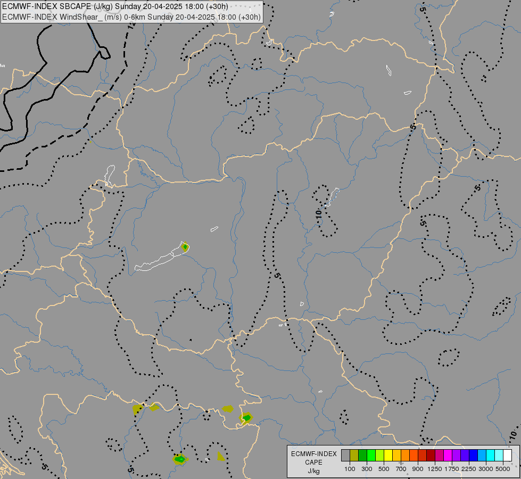Click legend value 1250
The width and height of the screenshot is (521, 479).
click(435, 469)
